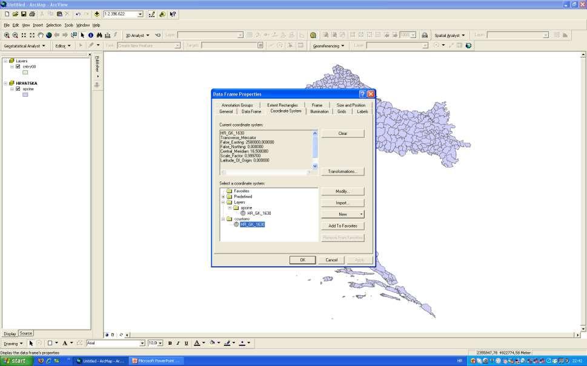Open the Georeferencing dropdown menu
The image size is (587, 366).
click(x=328, y=45)
